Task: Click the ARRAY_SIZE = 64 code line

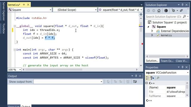Action: pyautogui.click(x=45, y=53)
